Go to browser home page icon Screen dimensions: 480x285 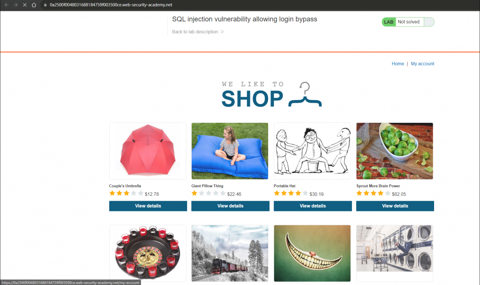[x=34, y=5]
